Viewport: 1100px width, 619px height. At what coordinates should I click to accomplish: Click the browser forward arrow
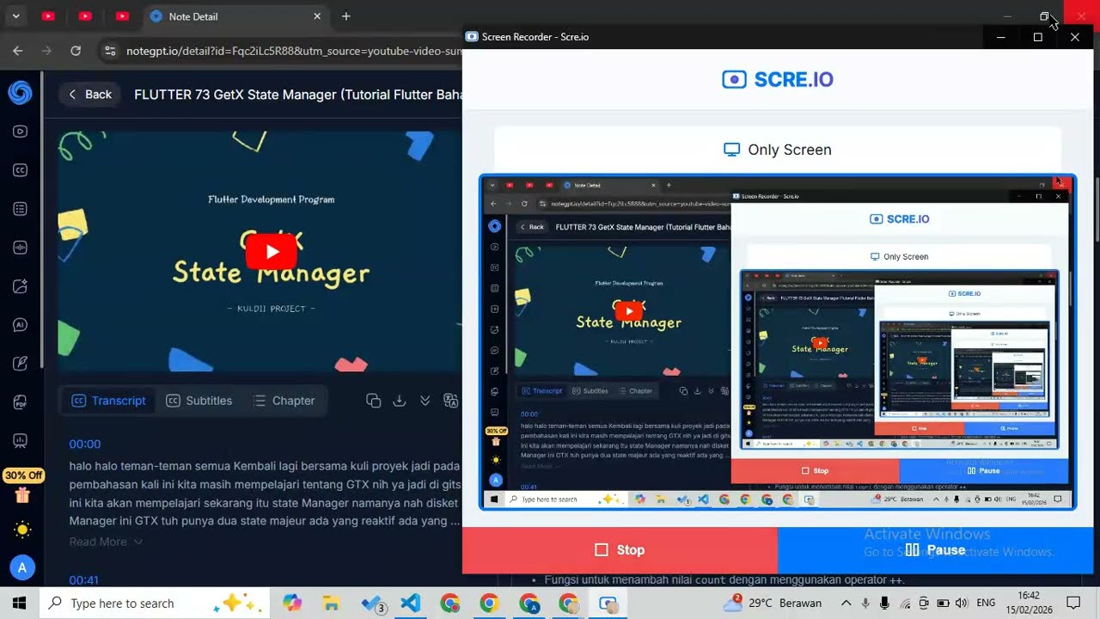(x=47, y=51)
